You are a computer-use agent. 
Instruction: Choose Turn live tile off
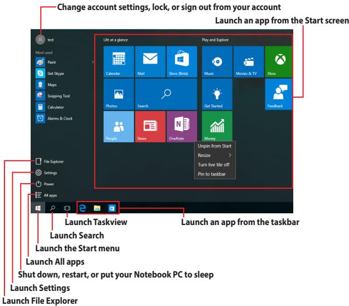click(215, 165)
